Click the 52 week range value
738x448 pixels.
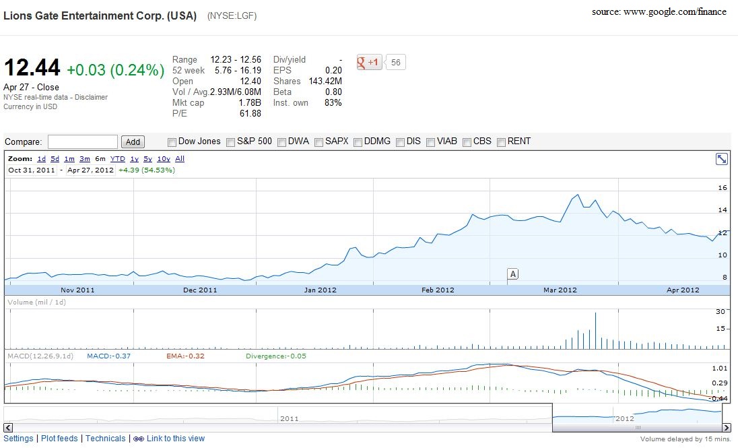click(x=238, y=70)
